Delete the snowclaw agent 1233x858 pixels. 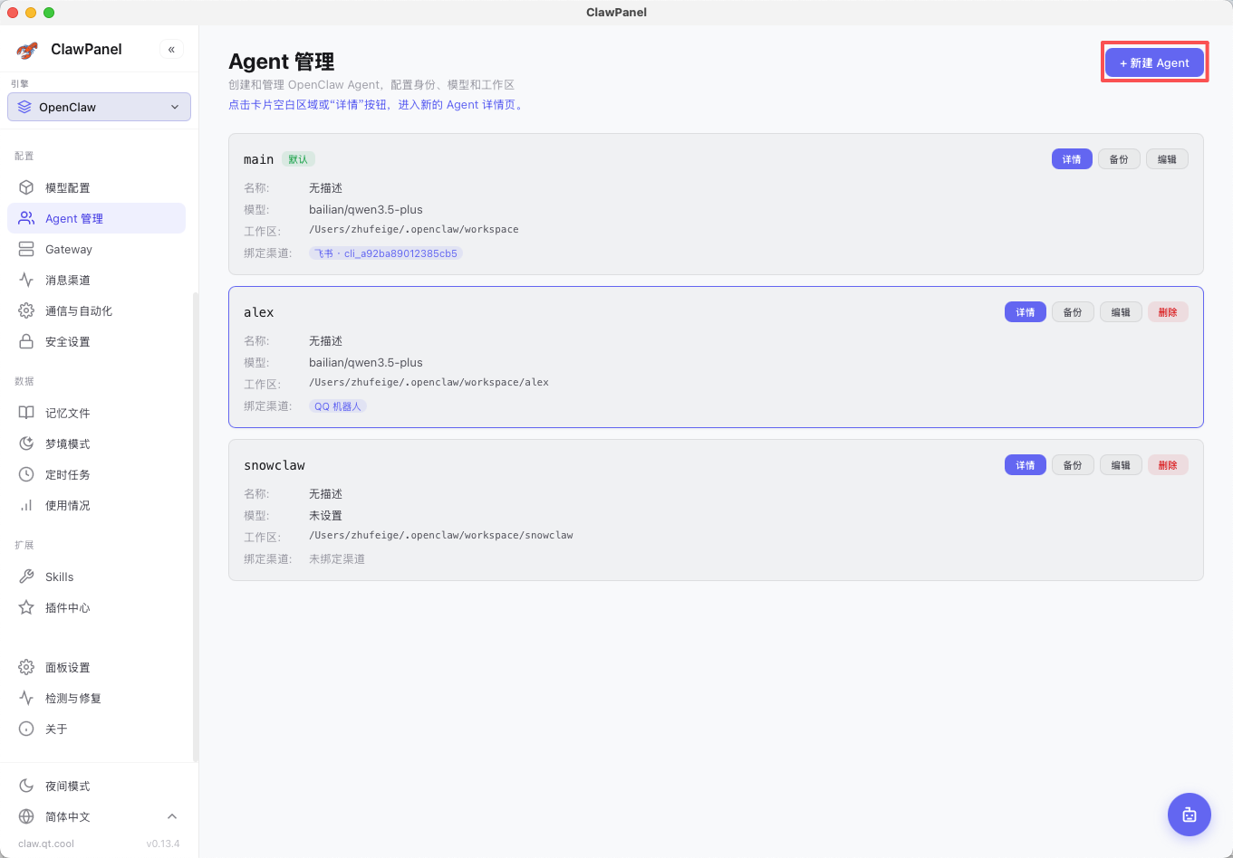[x=1167, y=465]
